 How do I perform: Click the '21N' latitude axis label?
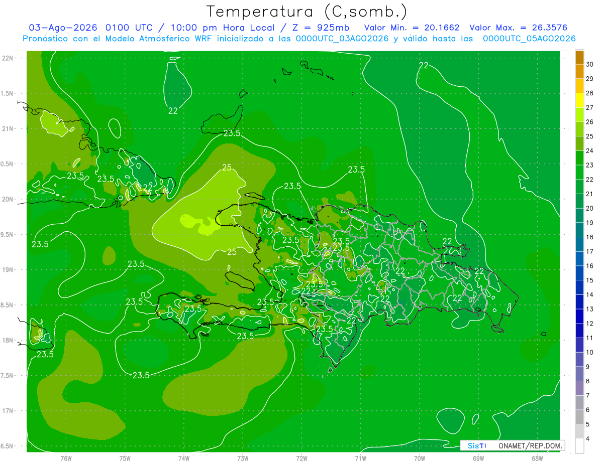pos(8,129)
